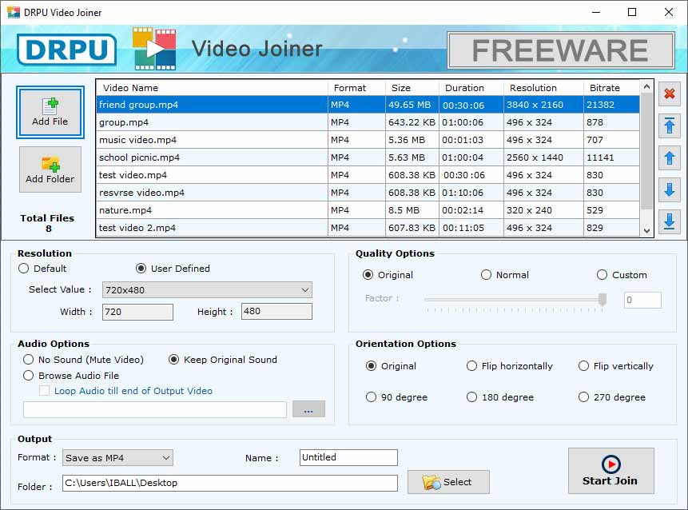Select the friend group.mp4 row
Image resolution: width=688 pixels, height=510 pixels.
pos(368,105)
